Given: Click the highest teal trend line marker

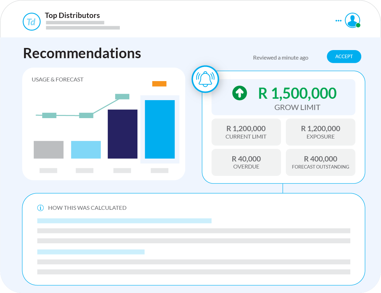Looking at the screenshot, I should [122, 97].
